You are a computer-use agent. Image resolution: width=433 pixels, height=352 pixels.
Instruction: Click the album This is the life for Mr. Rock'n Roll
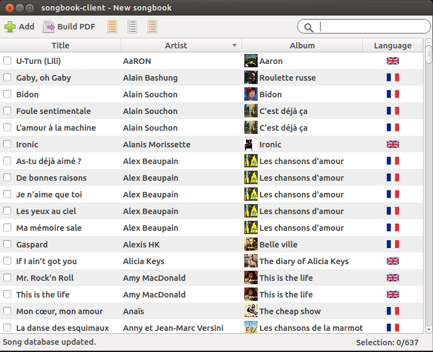[x=286, y=278]
